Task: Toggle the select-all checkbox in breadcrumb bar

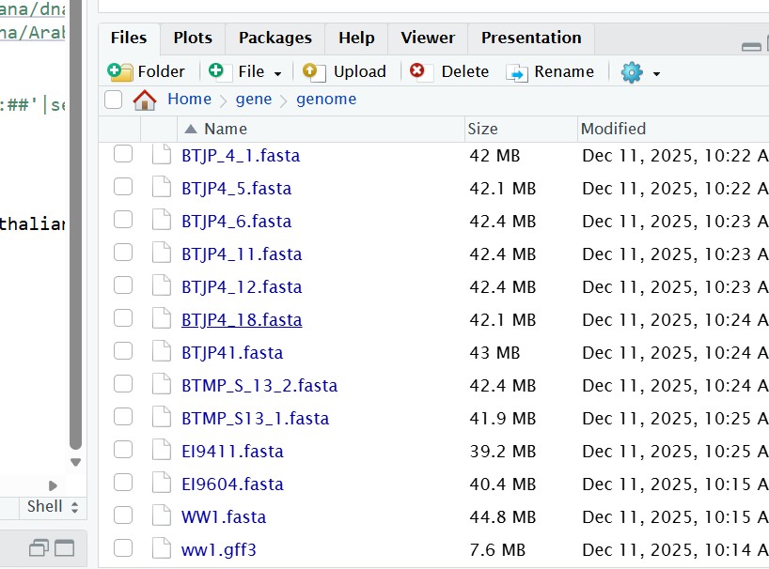Action: pos(114,100)
